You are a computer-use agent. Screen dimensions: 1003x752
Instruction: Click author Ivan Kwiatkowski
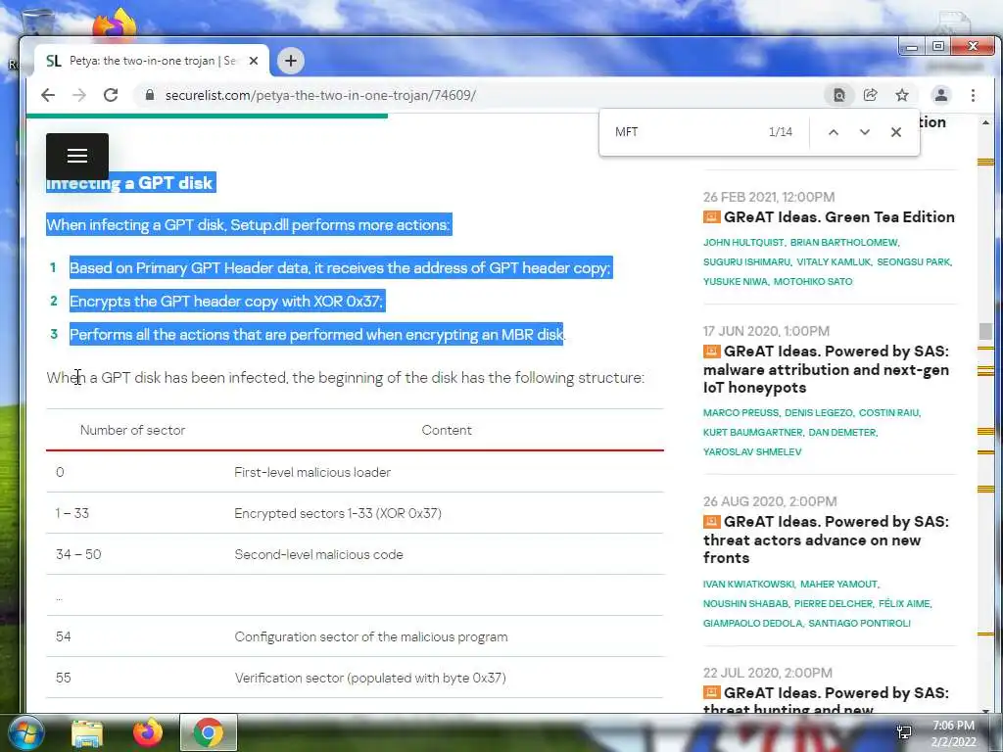748,584
